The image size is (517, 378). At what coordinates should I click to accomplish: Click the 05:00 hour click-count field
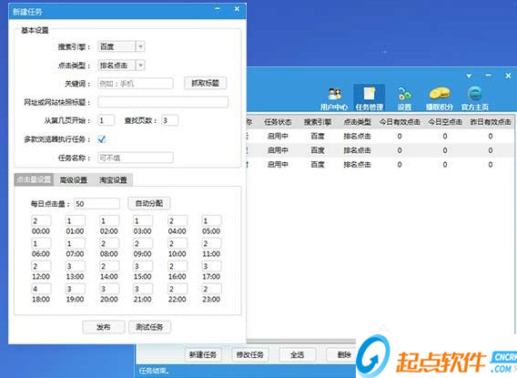[211, 220]
